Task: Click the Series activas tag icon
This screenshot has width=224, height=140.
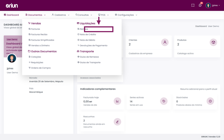Action: pyautogui.click(x=164, y=101)
